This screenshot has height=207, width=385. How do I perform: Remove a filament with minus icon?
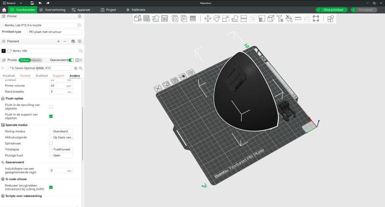pos(65,41)
